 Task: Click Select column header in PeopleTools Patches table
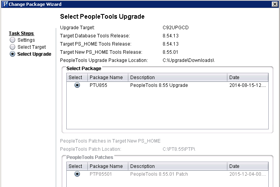click(77, 166)
